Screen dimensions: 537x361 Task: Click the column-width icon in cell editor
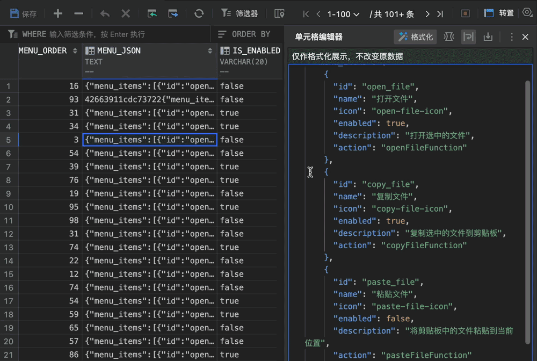click(x=448, y=37)
